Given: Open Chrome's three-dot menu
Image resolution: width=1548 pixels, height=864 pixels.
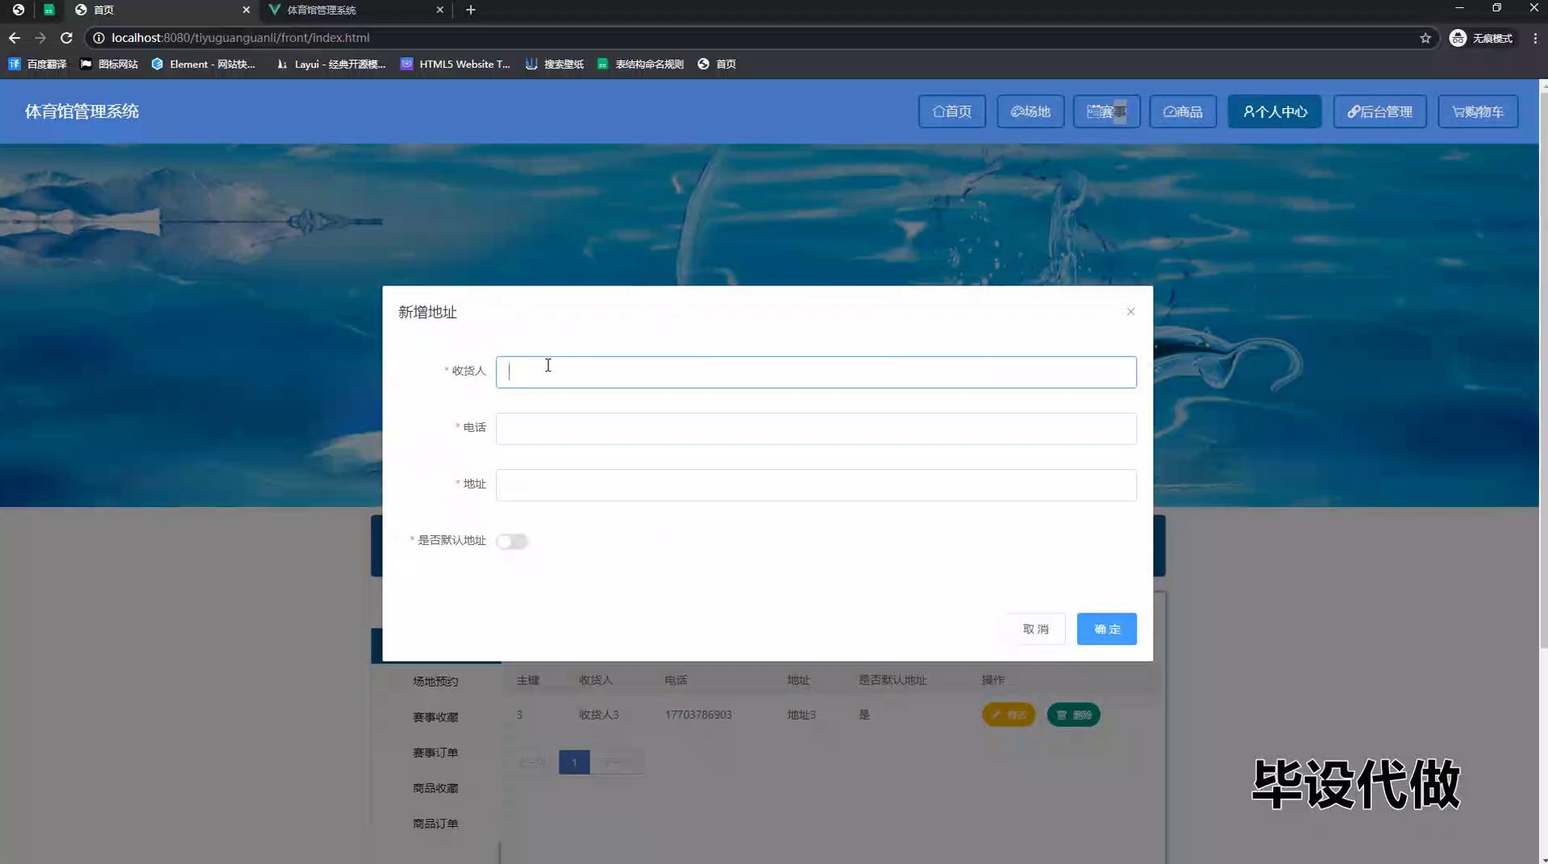Looking at the screenshot, I should pos(1534,38).
